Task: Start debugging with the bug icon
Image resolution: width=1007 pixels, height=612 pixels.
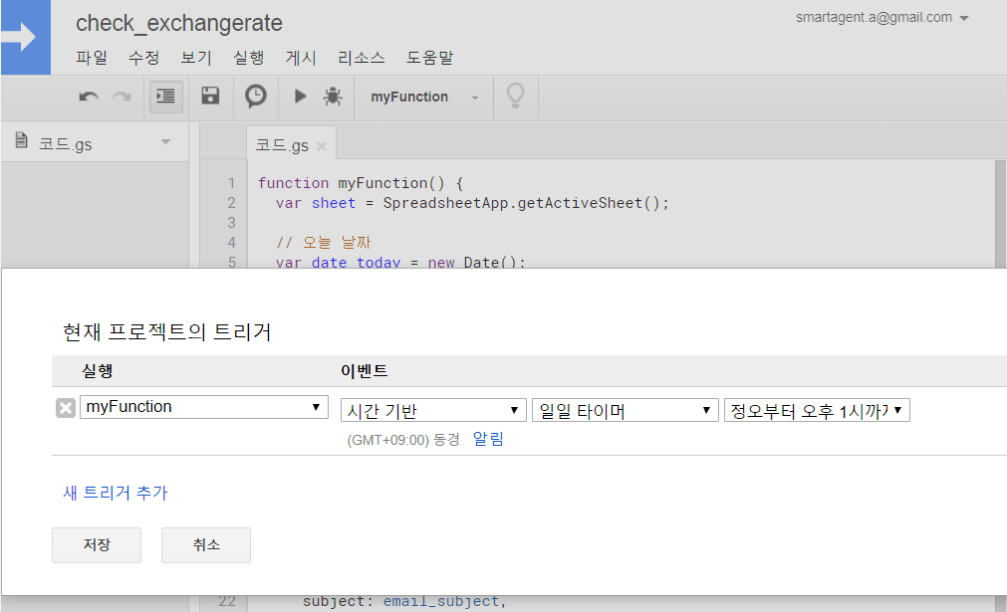Action: click(x=333, y=97)
